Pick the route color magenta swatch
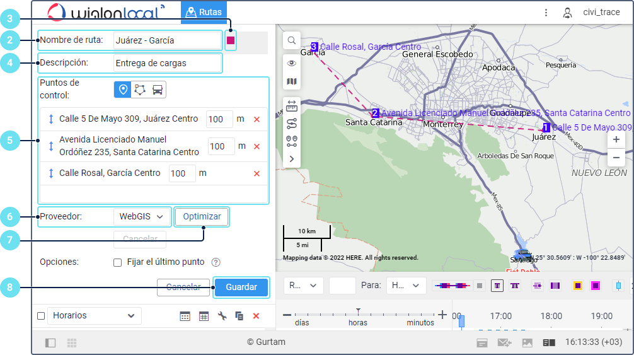634x355 pixels. tap(231, 40)
